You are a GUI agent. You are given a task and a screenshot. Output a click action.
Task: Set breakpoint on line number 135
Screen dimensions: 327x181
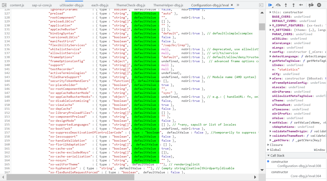coord(7,45)
